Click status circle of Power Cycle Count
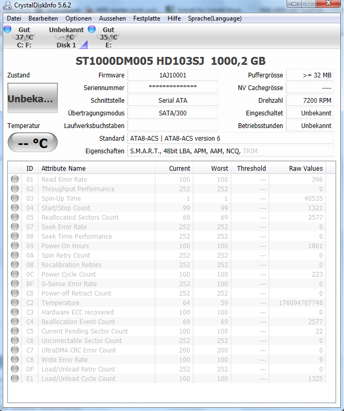The width and height of the screenshot is (344, 411). coord(15,274)
